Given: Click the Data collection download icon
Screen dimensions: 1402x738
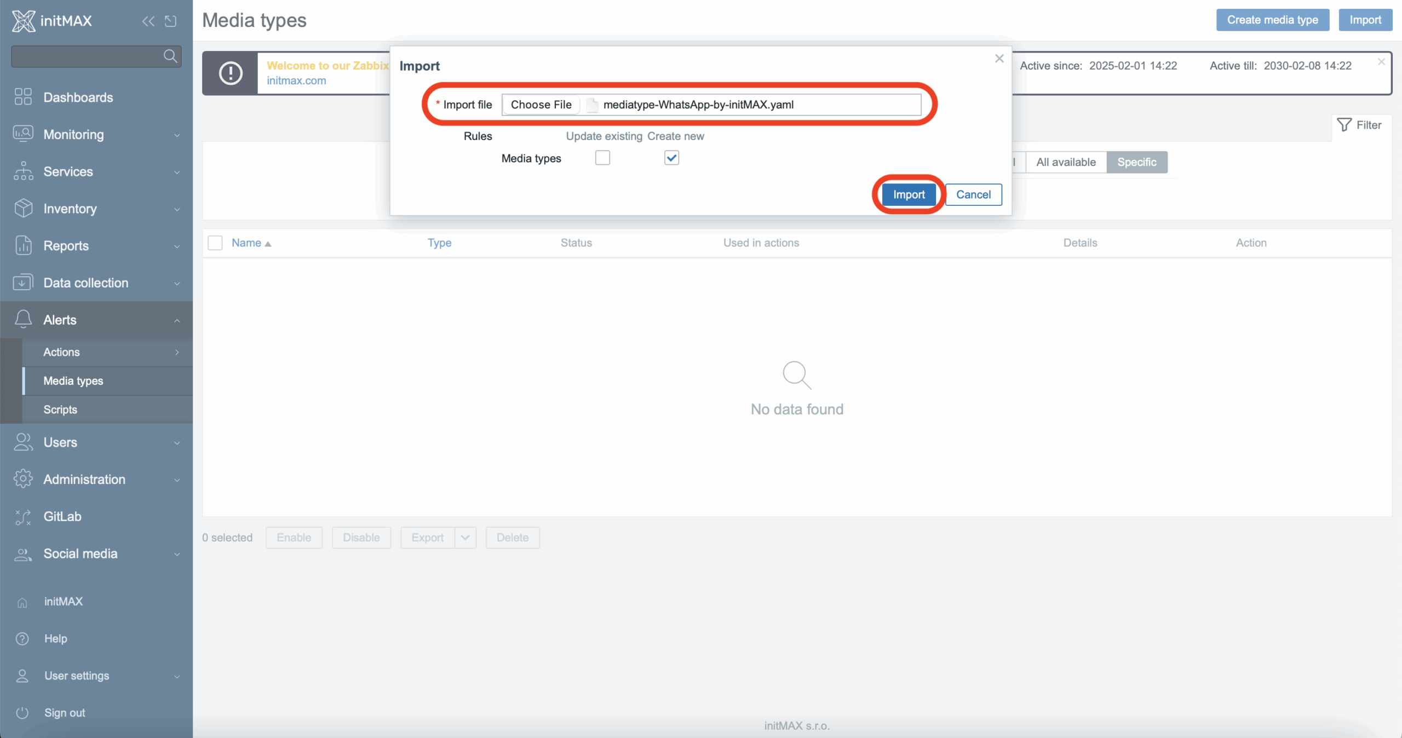Looking at the screenshot, I should (23, 282).
